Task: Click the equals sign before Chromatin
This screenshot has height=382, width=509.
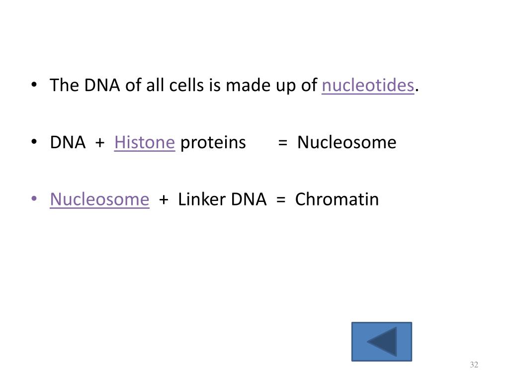Action: point(281,199)
